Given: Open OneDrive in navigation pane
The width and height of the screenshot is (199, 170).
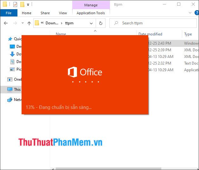Looking at the screenshot, I should coord(14,79).
